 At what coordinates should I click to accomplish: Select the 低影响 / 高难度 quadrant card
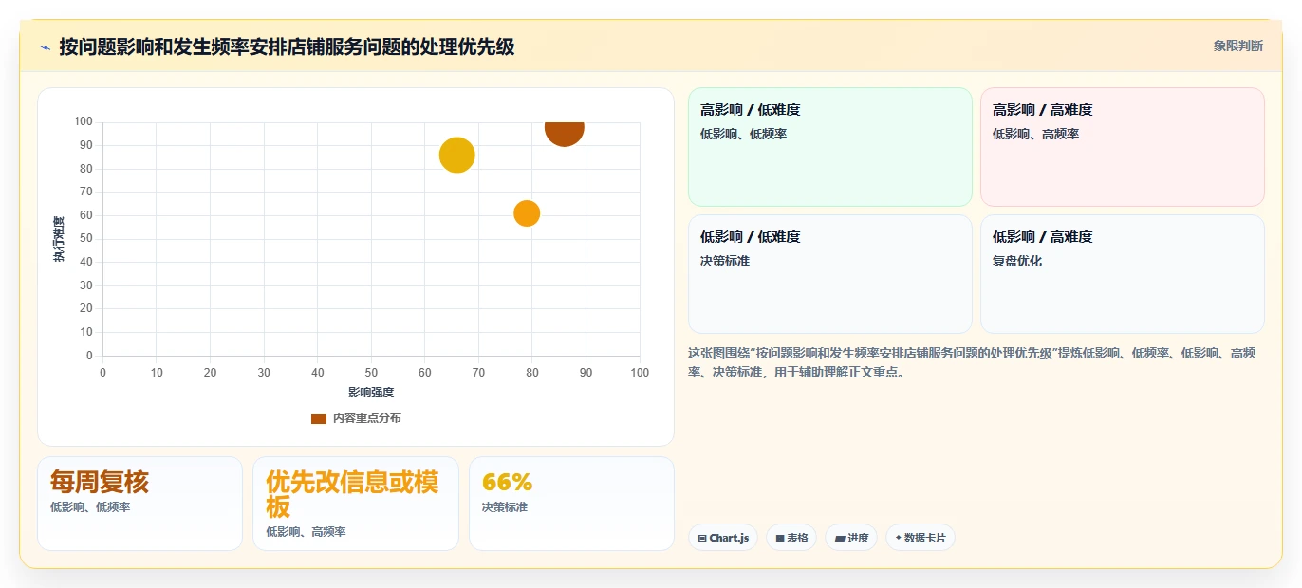click(x=1122, y=274)
